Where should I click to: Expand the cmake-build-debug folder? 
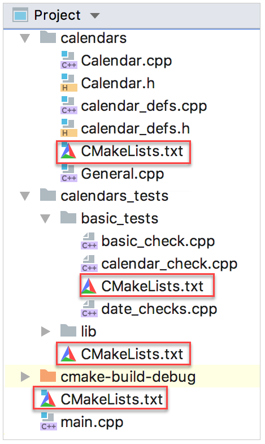25,377
